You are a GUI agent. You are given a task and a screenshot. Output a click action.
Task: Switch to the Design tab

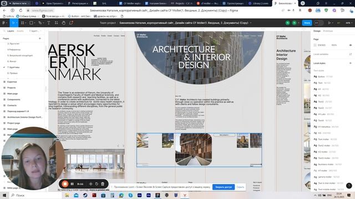(x=317, y=31)
